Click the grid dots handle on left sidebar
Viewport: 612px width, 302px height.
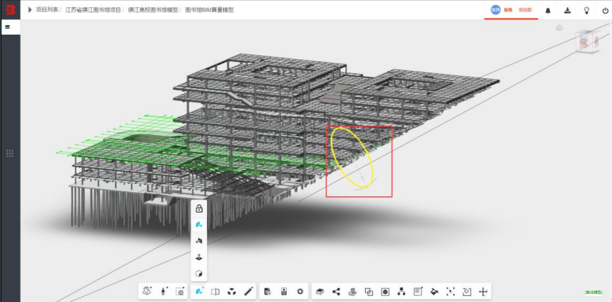[x=10, y=153]
